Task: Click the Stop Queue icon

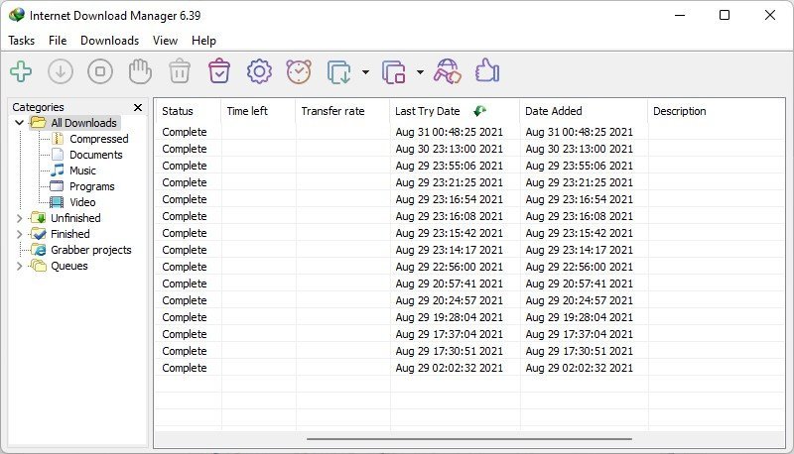Action: tap(394, 71)
